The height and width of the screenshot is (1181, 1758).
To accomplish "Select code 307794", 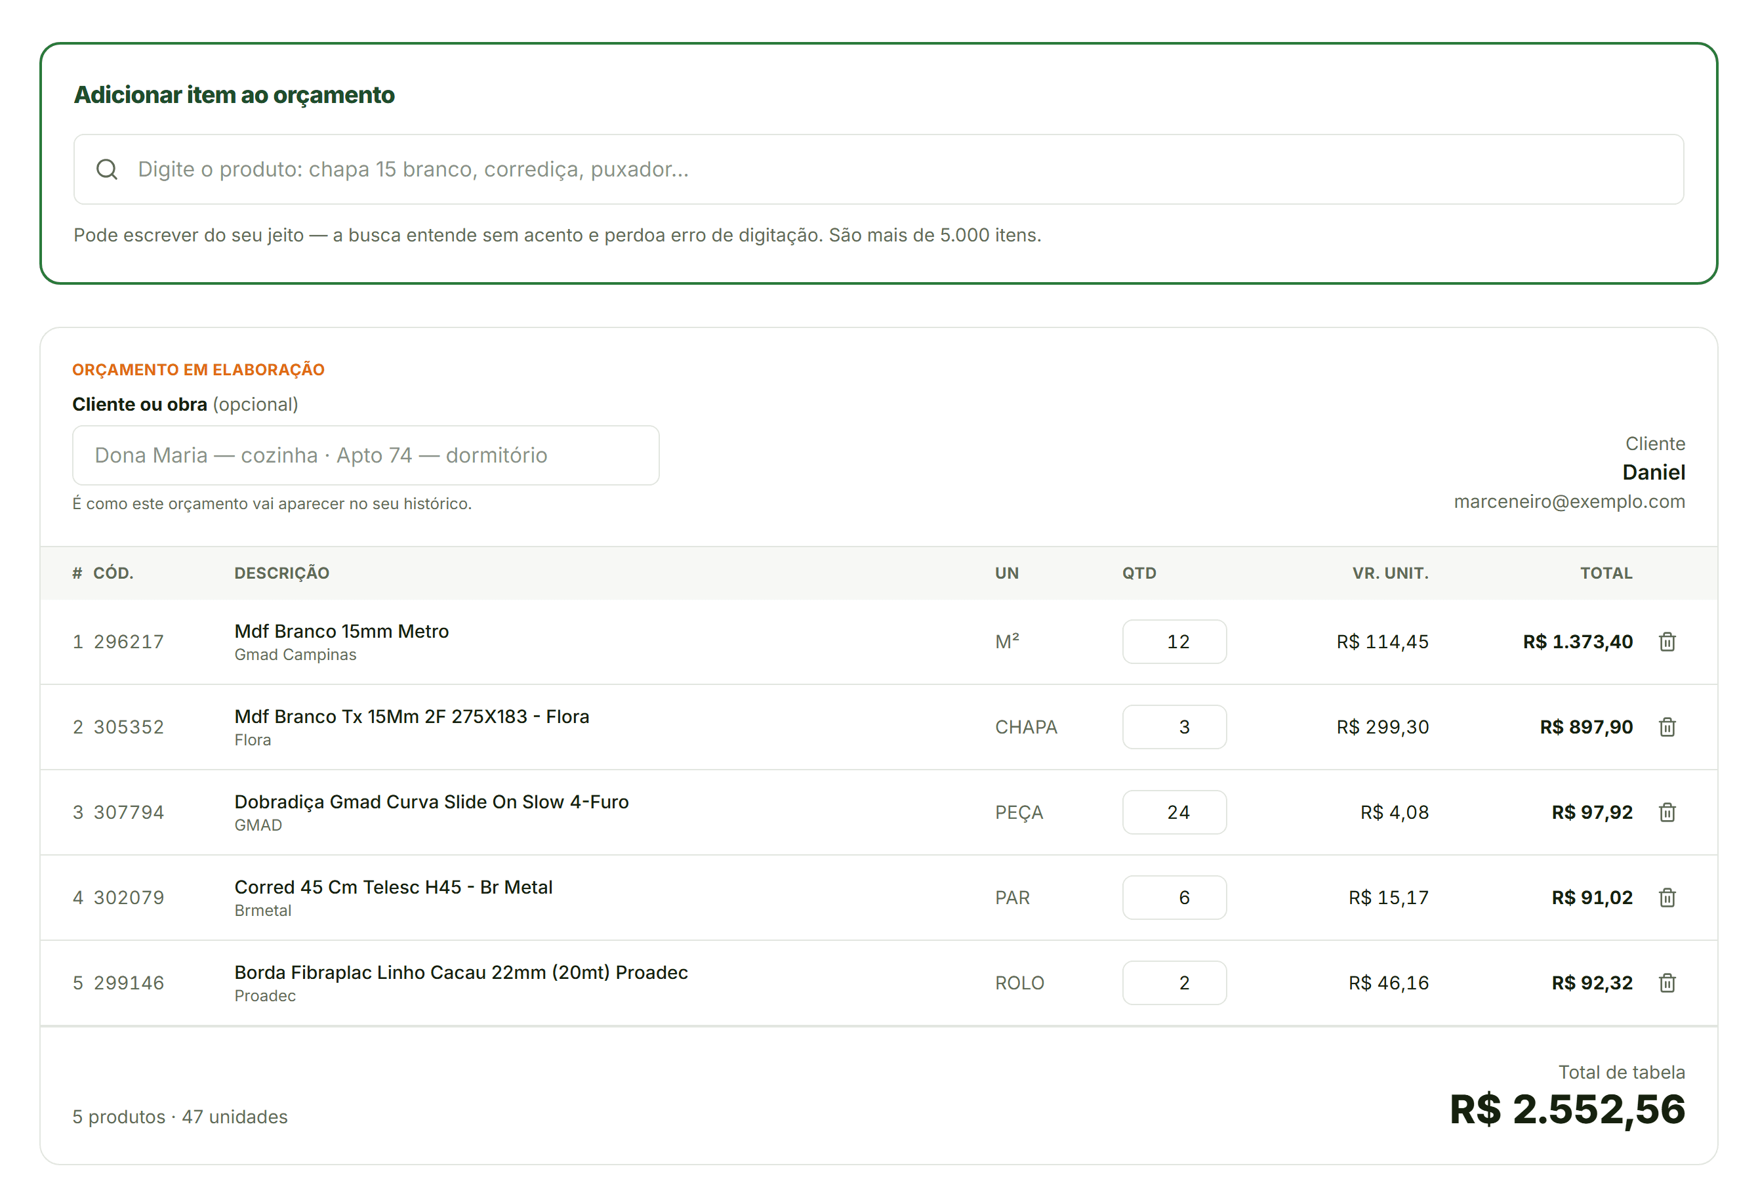I will click(x=129, y=812).
